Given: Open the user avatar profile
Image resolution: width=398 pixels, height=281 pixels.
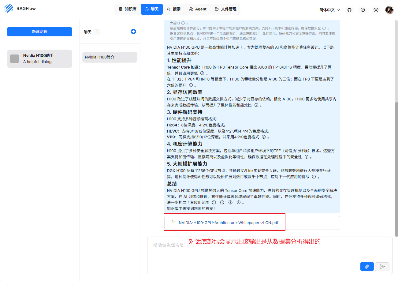Looking at the screenshot, I should tap(389, 10).
